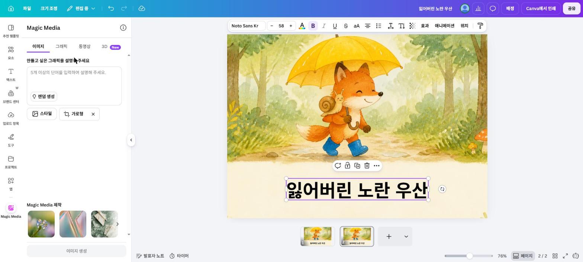Image resolution: width=583 pixels, height=262 pixels.
Task: Click the 이미지 생성 button
Action: click(77, 251)
